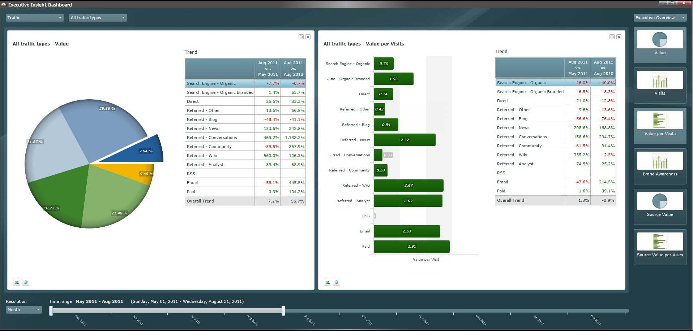This screenshot has width=693, height=331.
Task: Open the Value pie chart view
Action: [x=660, y=40]
